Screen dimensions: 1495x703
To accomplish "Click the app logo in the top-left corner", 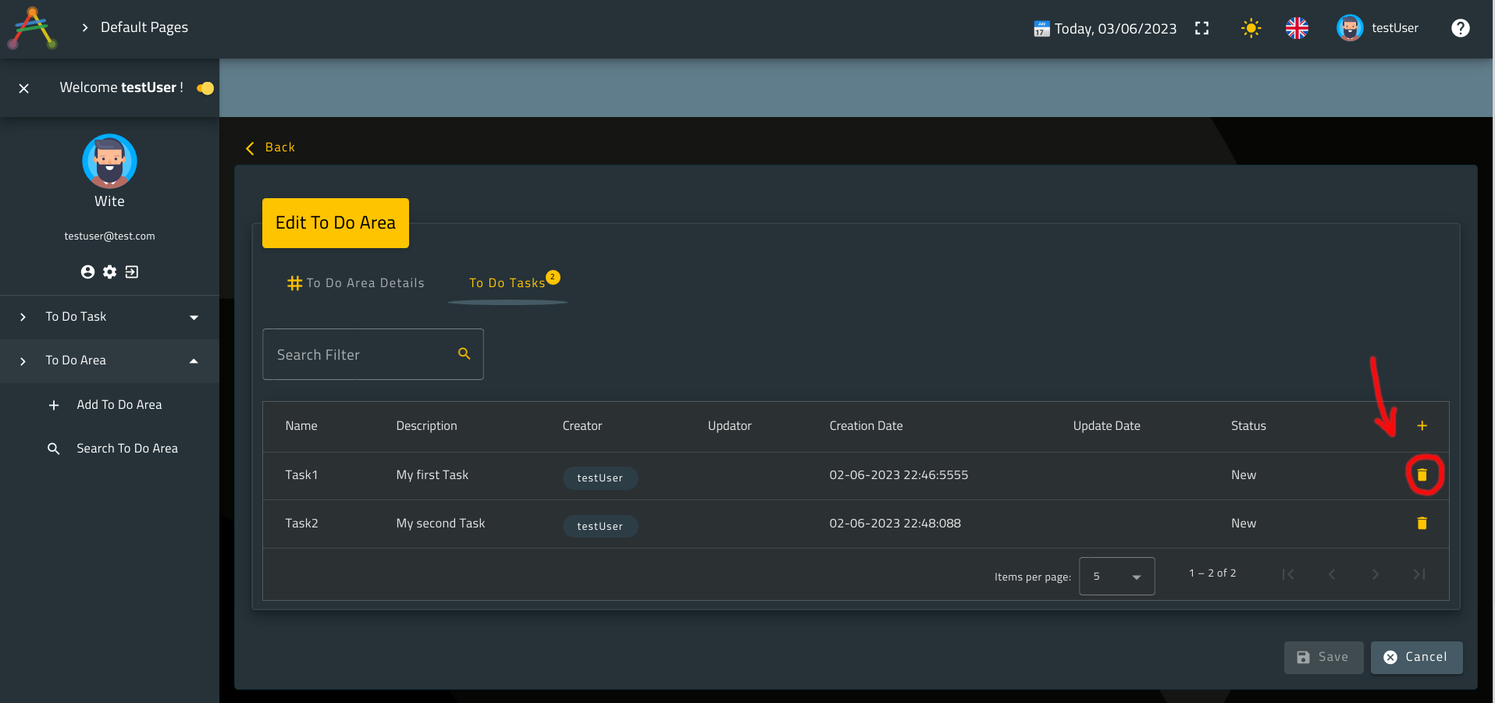I will point(33,28).
